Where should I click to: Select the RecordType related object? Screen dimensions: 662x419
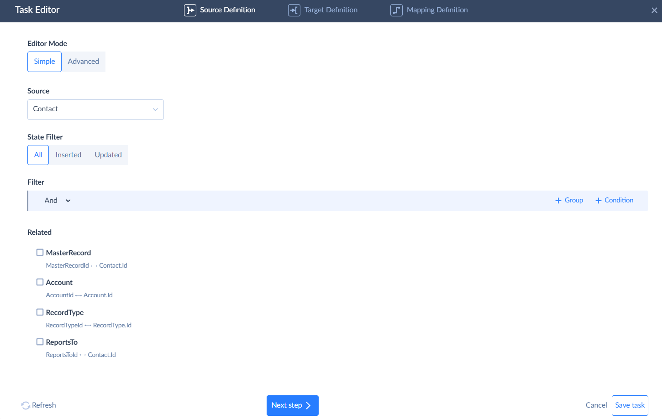pyautogui.click(x=40, y=311)
